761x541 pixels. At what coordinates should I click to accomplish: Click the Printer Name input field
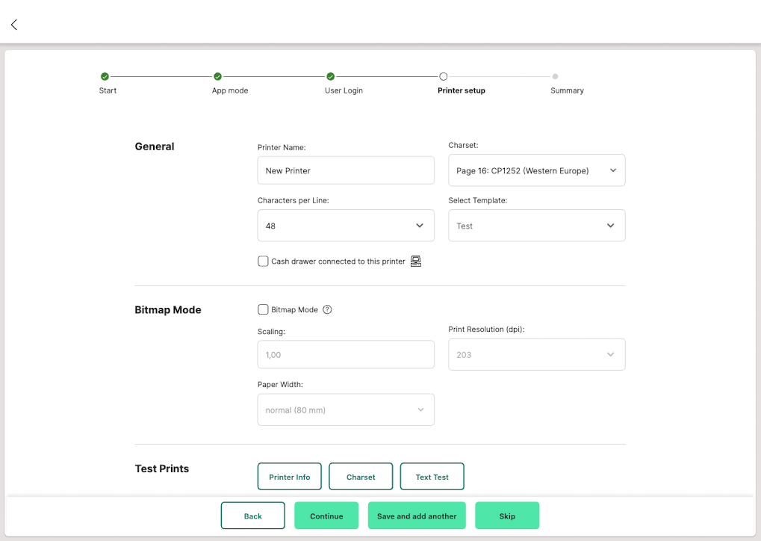pos(345,170)
